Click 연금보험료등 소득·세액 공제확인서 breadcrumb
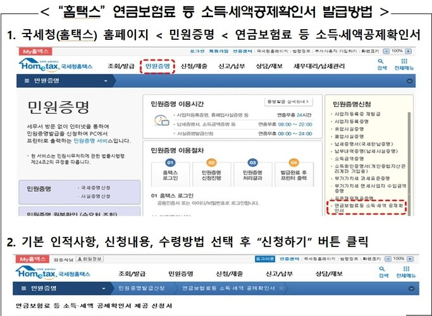This screenshot has height=316, width=432. pos(228,288)
